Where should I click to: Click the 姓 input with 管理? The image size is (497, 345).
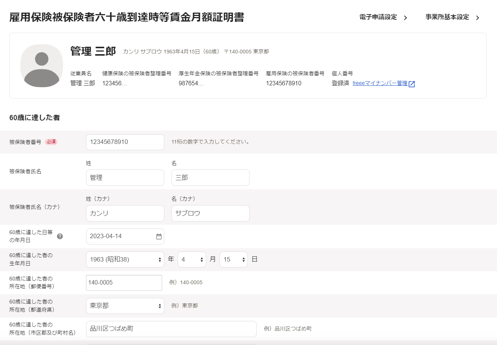click(125, 178)
